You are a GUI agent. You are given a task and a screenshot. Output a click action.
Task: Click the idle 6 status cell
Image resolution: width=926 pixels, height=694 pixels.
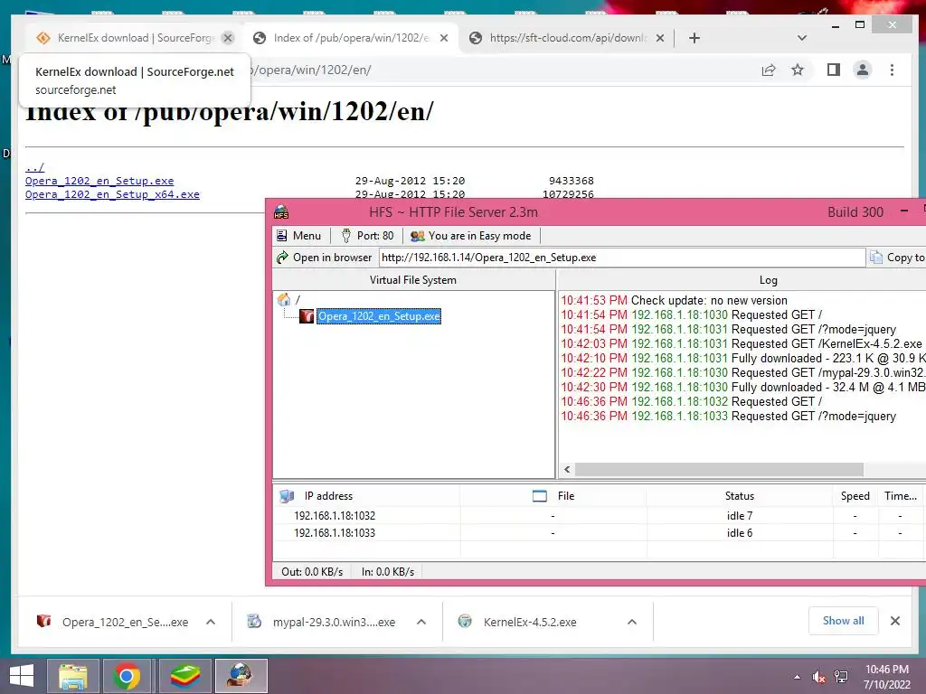(740, 533)
